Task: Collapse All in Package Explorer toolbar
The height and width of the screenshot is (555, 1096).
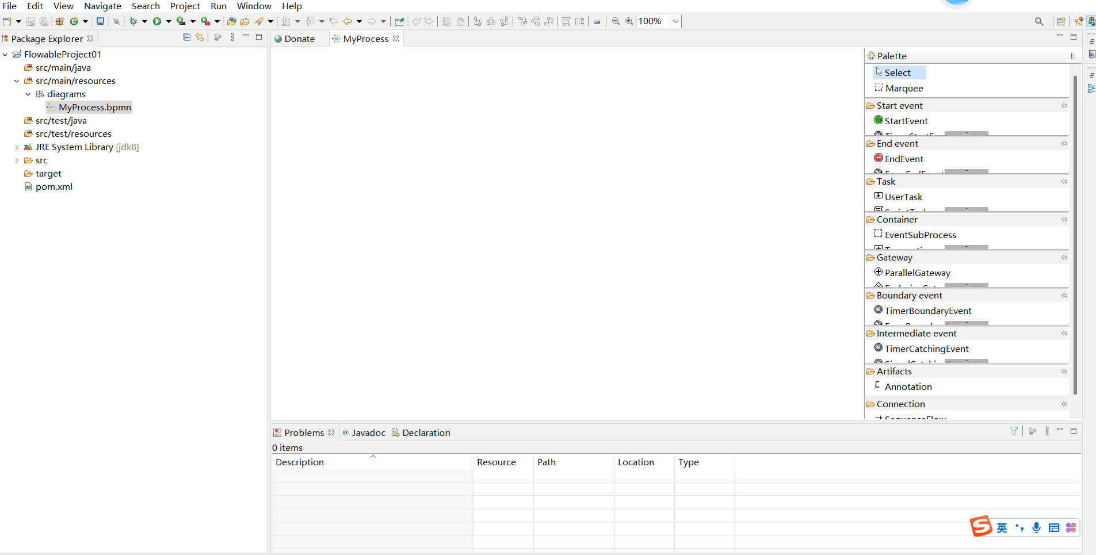Action: click(186, 37)
